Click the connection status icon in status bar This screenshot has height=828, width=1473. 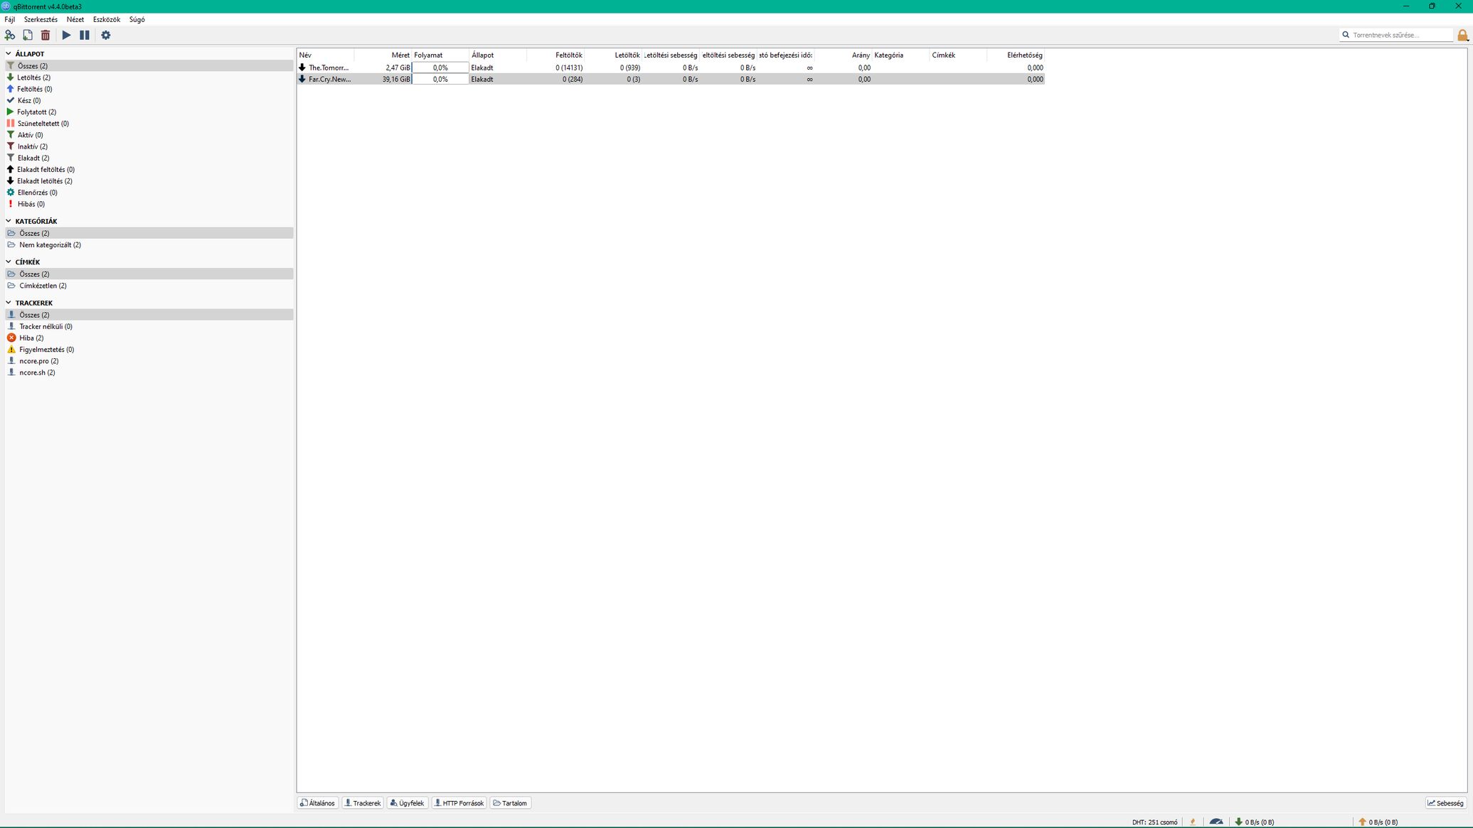pyautogui.click(x=1193, y=822)
